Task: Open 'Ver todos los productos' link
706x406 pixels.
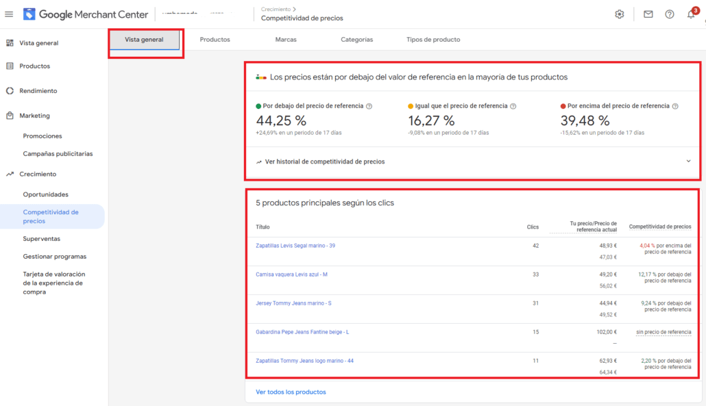Action: (x=291, y=392)
